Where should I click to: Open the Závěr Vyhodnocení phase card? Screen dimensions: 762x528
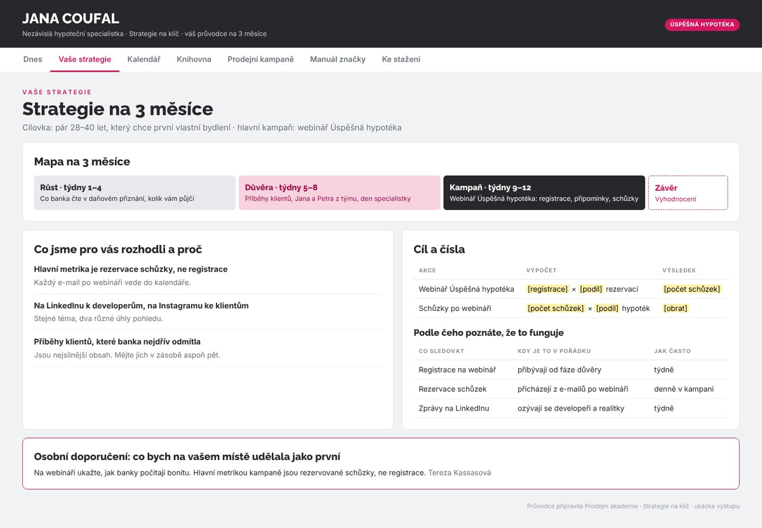(x=688, y=193)
